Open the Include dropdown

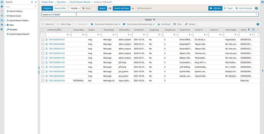click(x=75, y=8)
